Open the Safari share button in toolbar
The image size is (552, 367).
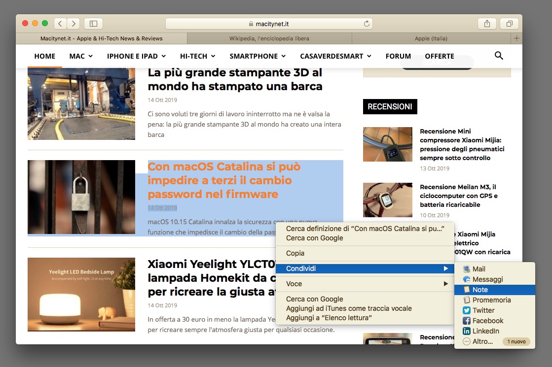pos(487,24)
